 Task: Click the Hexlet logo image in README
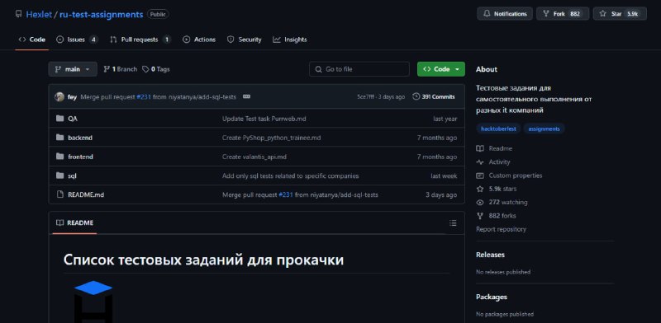pos(93,301)
